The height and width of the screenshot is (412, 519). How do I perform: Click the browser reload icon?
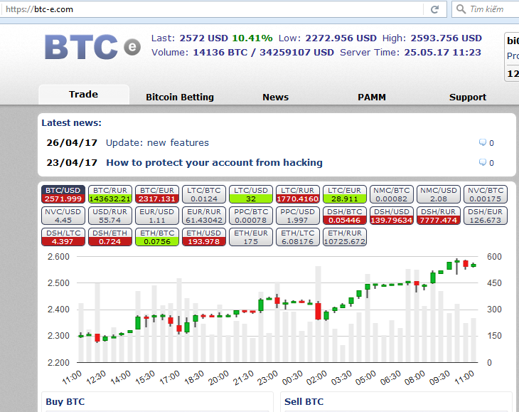click(x=434, y=9)
